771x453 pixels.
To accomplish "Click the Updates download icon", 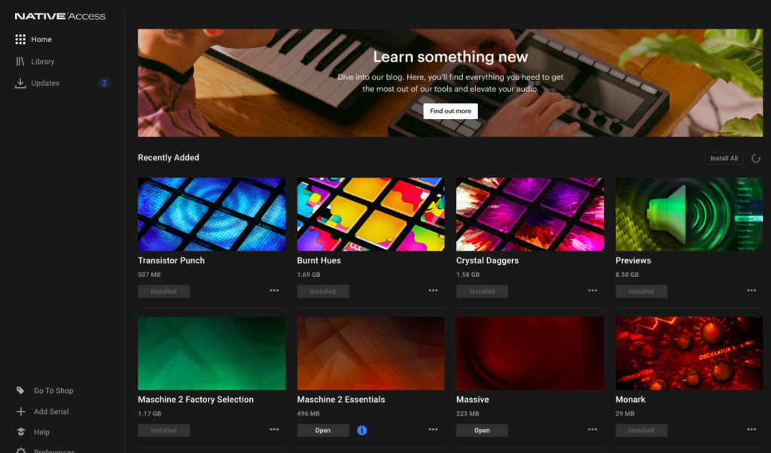I will pyautogui.click(x=20, y=83).
